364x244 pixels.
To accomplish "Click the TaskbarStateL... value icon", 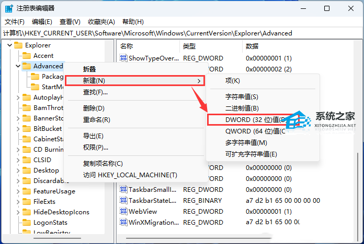I will 123,201.
